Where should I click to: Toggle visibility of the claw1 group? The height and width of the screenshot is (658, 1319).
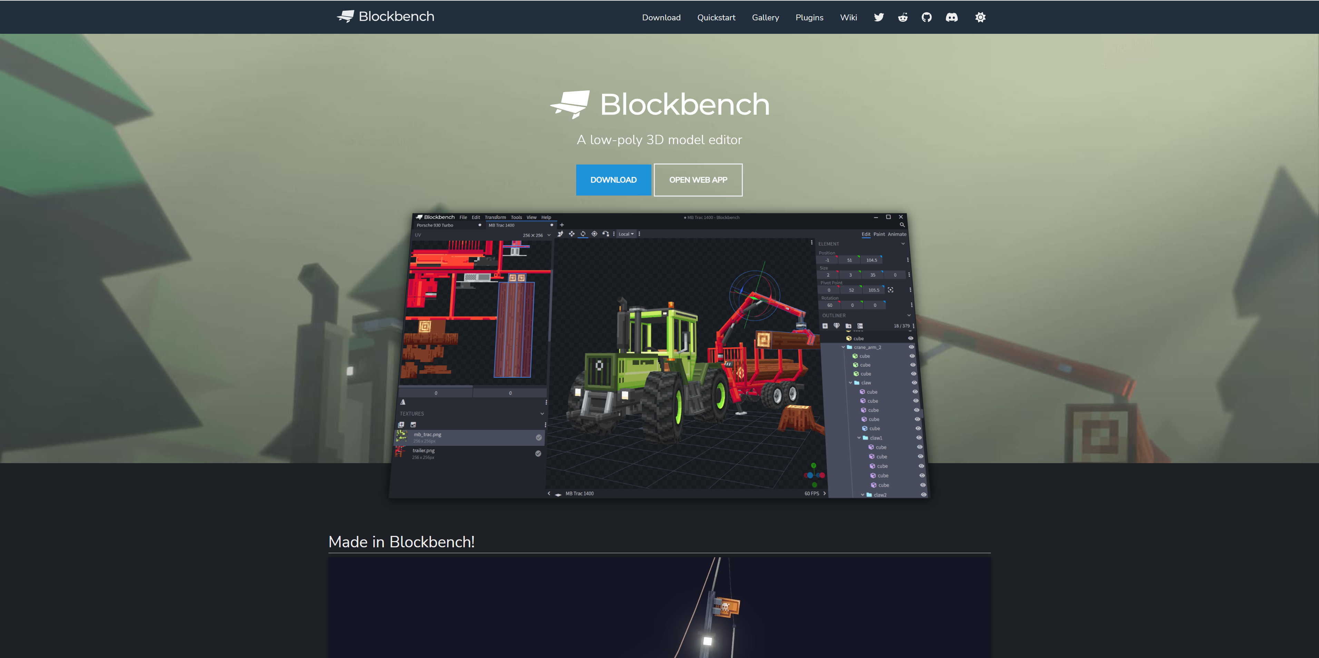click(918, 438)
